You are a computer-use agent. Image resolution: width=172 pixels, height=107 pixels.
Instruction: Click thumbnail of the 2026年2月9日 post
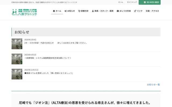point(17,44)
